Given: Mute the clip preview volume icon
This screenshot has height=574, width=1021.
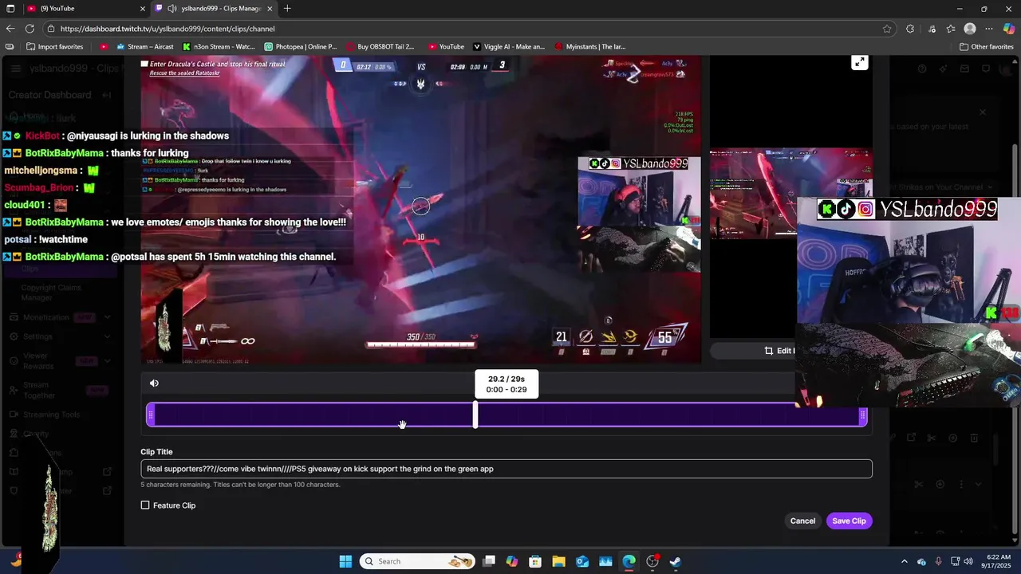Looking at the screenshot, I should (x=154, y=383).
